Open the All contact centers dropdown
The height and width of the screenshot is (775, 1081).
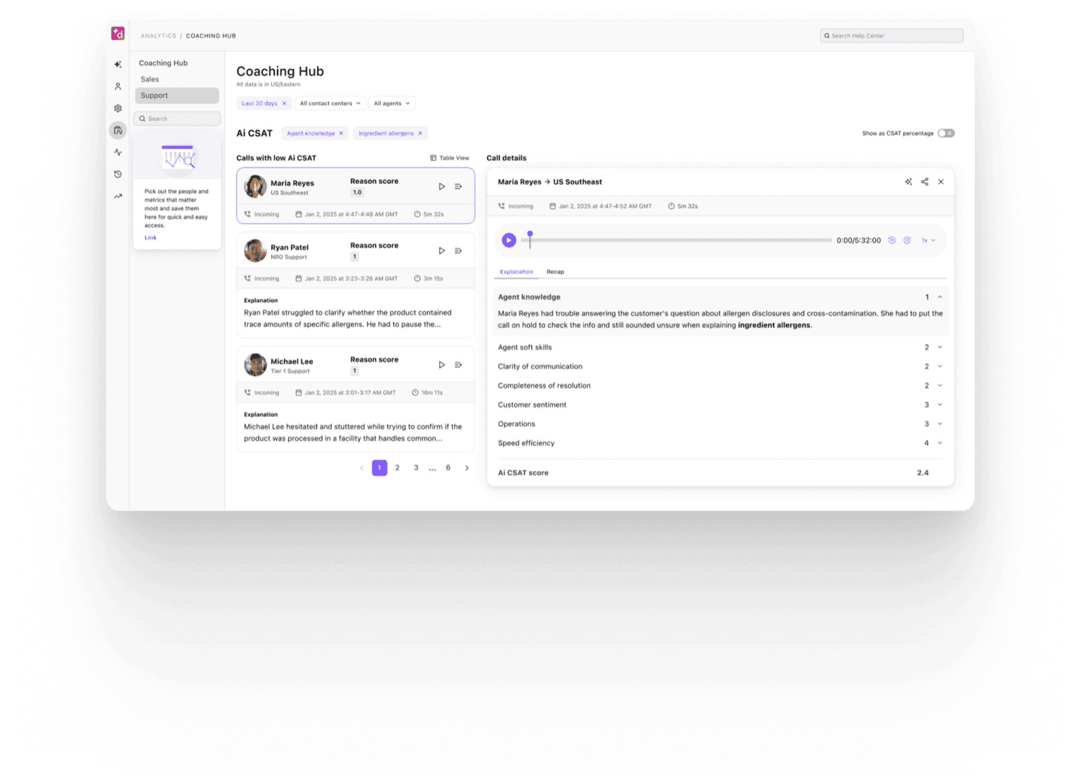(x=330, y=103)
